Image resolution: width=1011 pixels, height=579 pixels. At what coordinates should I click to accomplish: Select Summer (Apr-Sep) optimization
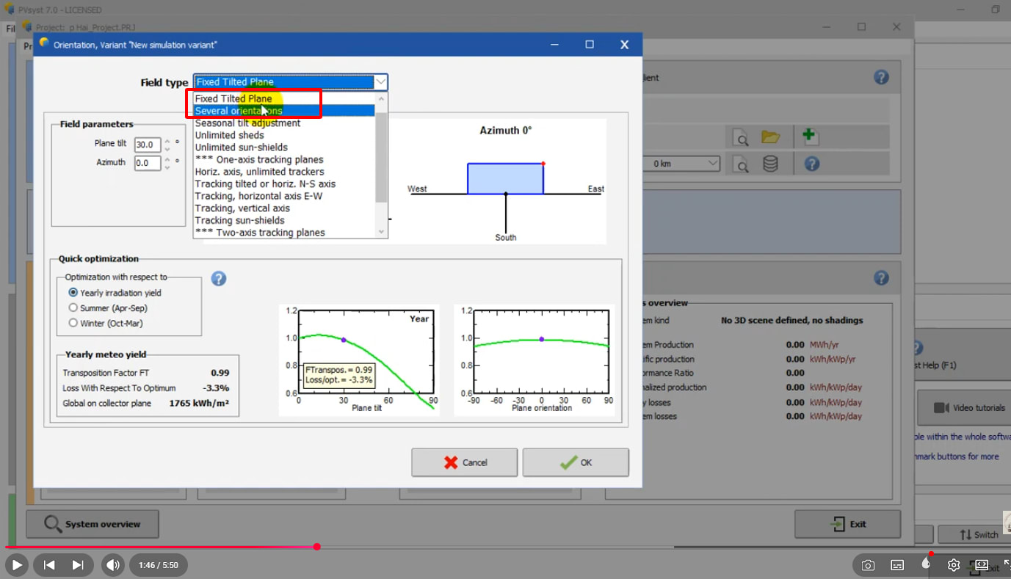[x=73, y=307]
